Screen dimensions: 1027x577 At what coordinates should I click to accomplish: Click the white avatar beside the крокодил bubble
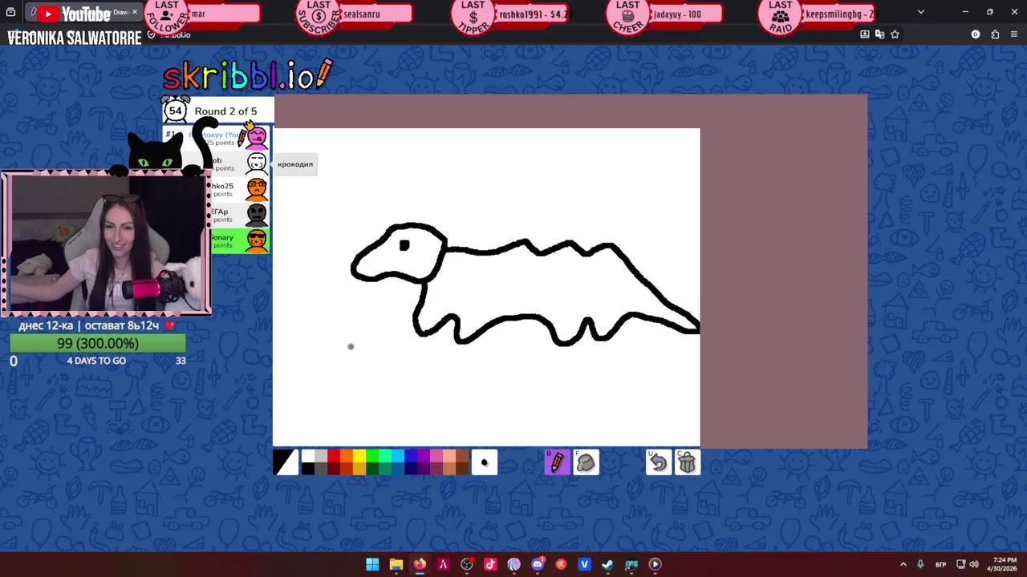(x=257, y=163)
